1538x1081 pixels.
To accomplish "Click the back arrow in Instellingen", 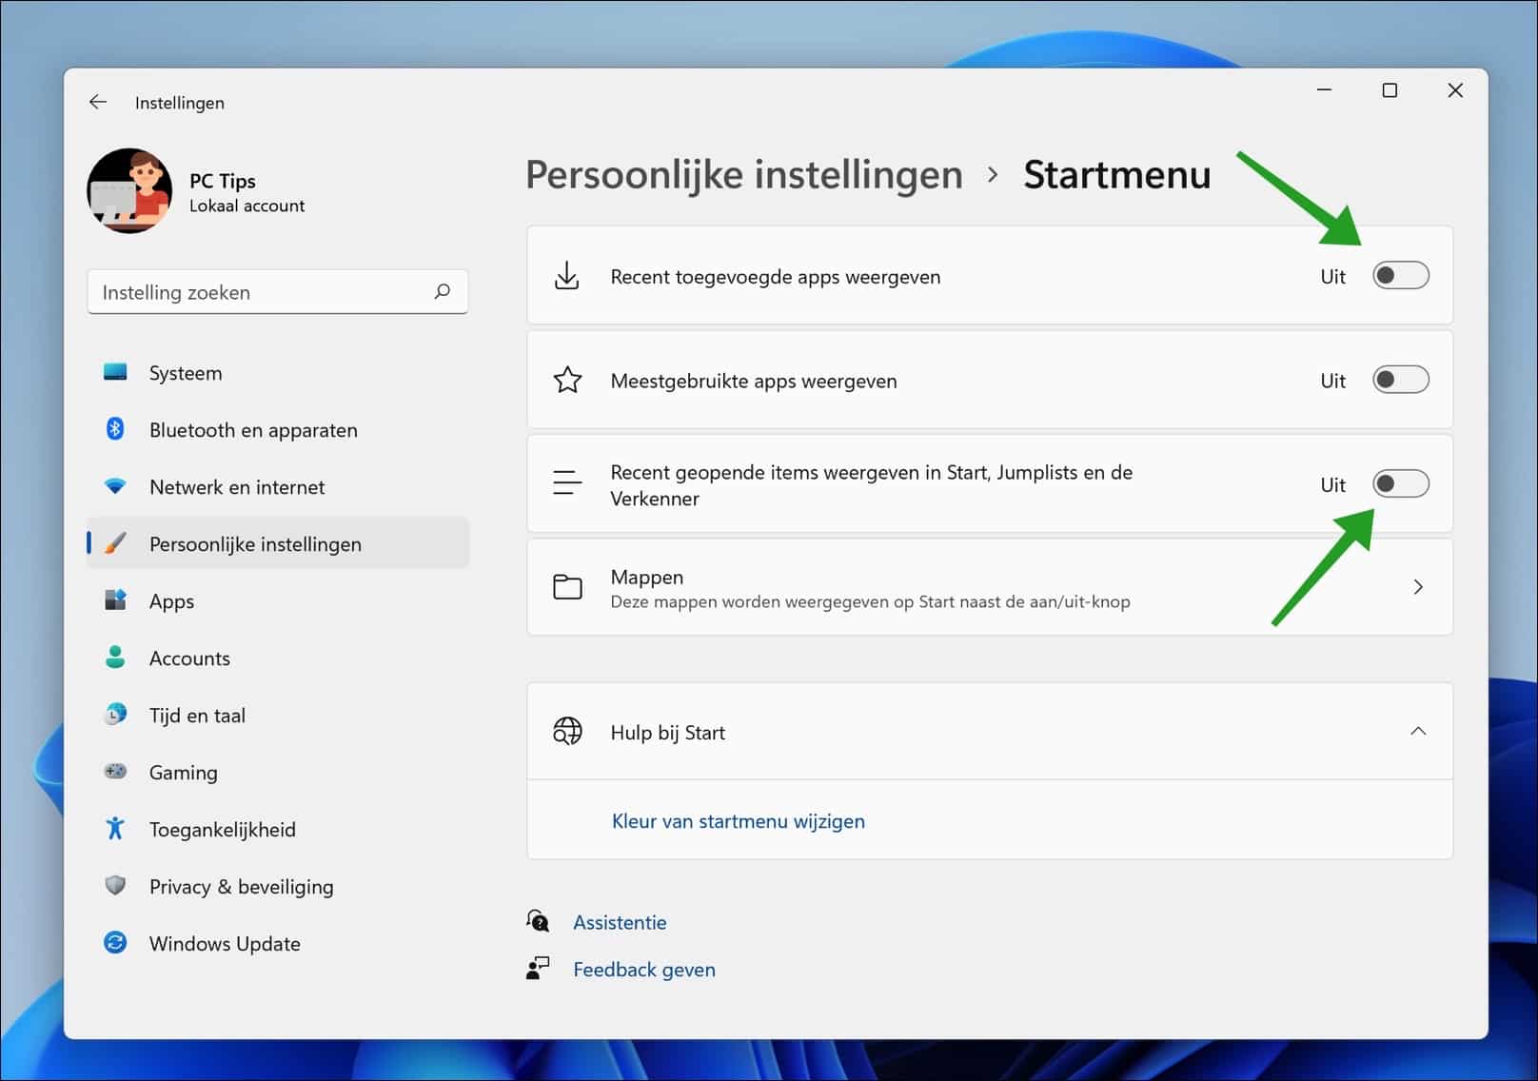I will (98, 102).
